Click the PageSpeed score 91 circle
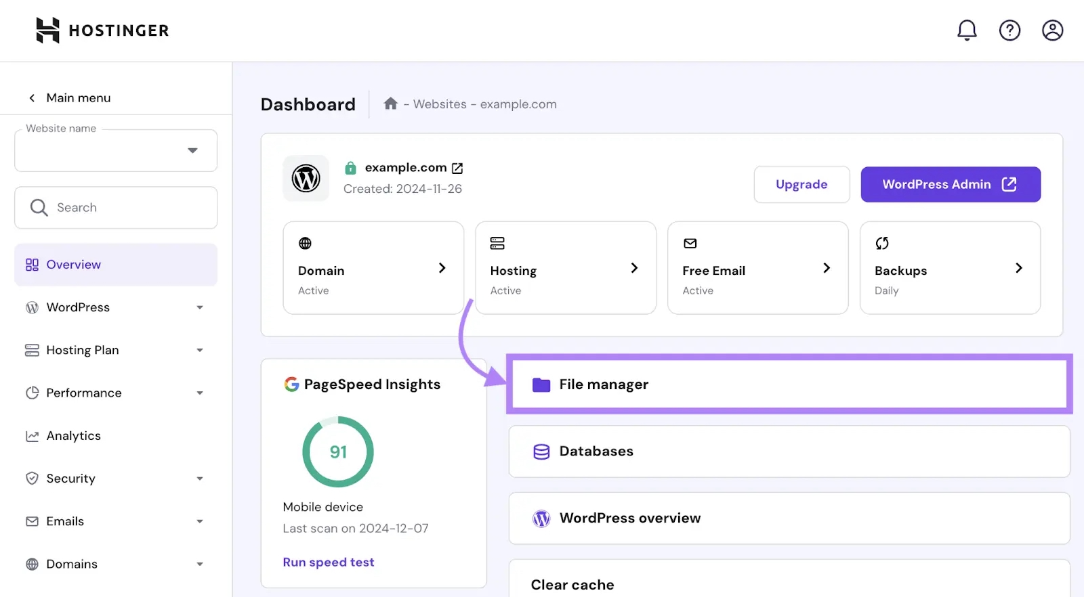1084x597 pixels. point(338,451)
